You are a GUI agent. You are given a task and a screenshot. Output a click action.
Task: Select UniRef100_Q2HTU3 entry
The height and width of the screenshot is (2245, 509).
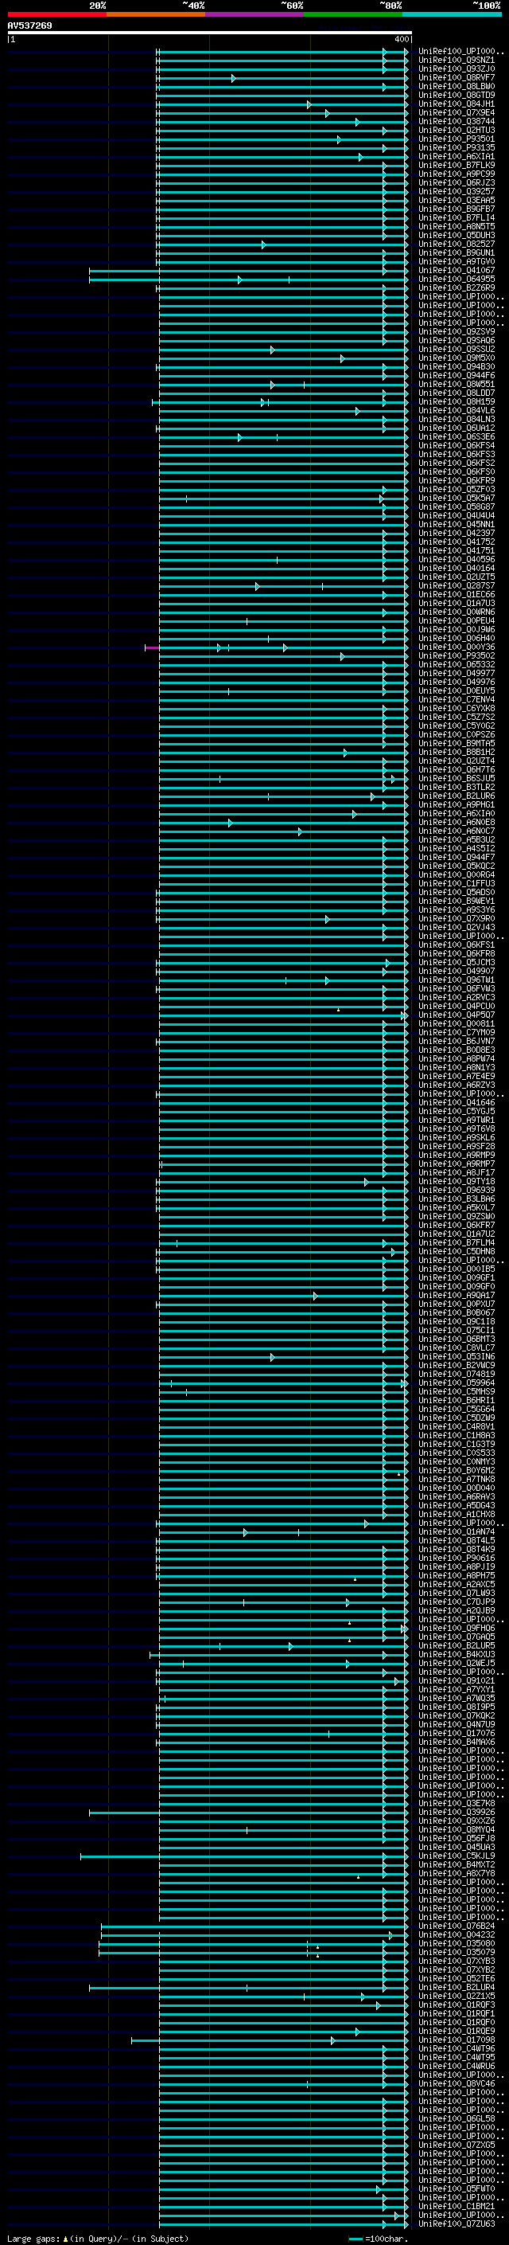pos(456,130)
